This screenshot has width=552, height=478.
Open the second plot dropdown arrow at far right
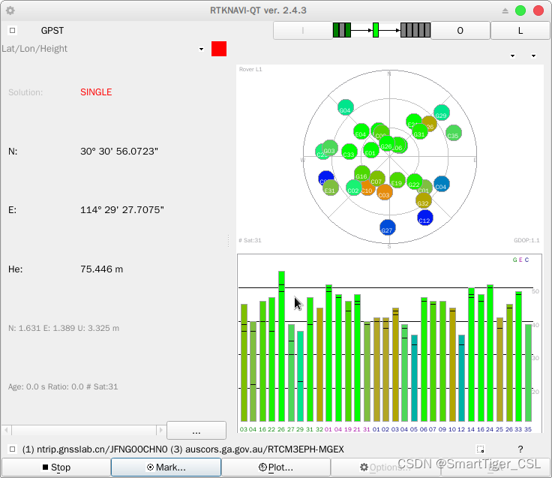tap(534, 56)
